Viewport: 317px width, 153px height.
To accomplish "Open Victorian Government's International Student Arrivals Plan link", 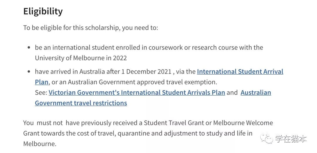I will pos(137,92).
